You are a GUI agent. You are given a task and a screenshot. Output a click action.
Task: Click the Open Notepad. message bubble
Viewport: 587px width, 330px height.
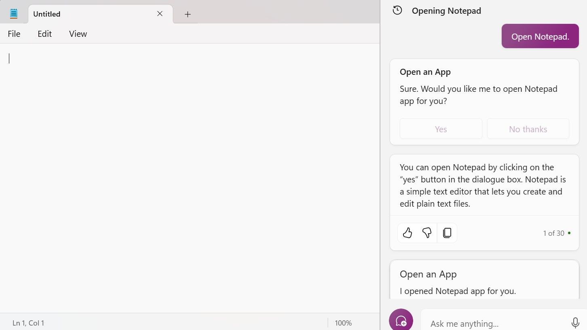[540, 36]
